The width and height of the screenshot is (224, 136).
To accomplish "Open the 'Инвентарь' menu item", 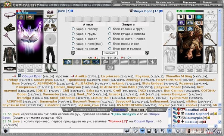I will (127, 5).
